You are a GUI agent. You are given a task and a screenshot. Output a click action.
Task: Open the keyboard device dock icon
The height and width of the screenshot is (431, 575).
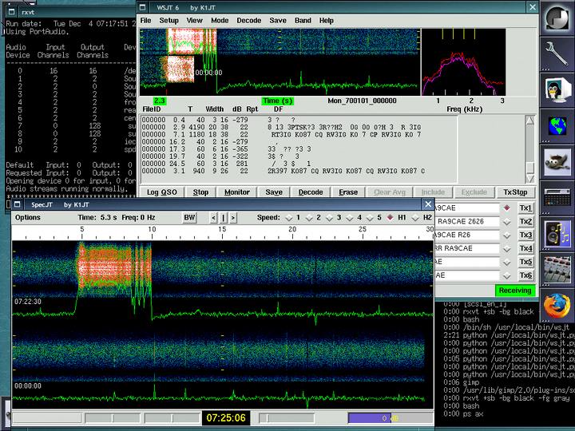[x=557, y=197]
